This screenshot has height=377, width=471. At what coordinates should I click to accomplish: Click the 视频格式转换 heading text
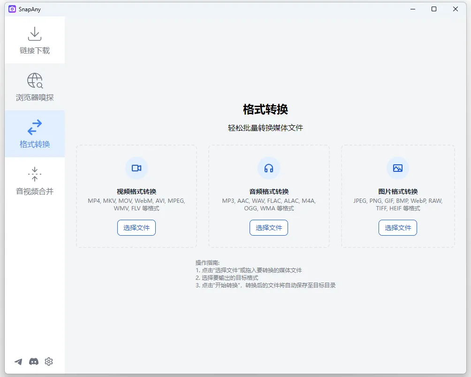pyautogui.click(x=137, y=192)
